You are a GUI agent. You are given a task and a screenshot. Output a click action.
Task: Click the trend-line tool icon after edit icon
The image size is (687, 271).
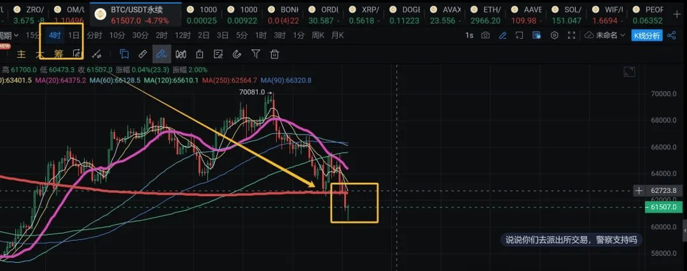[x=97, y=54]
